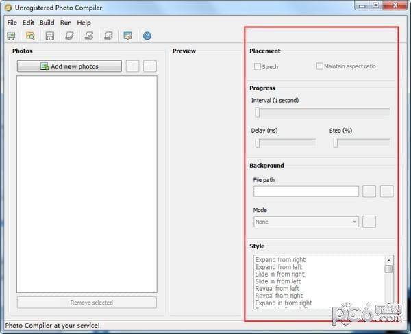Minimize the Photo Compiler window
Image resolution: width=411 pixels, height=334 pixels.
pos(362,5)
